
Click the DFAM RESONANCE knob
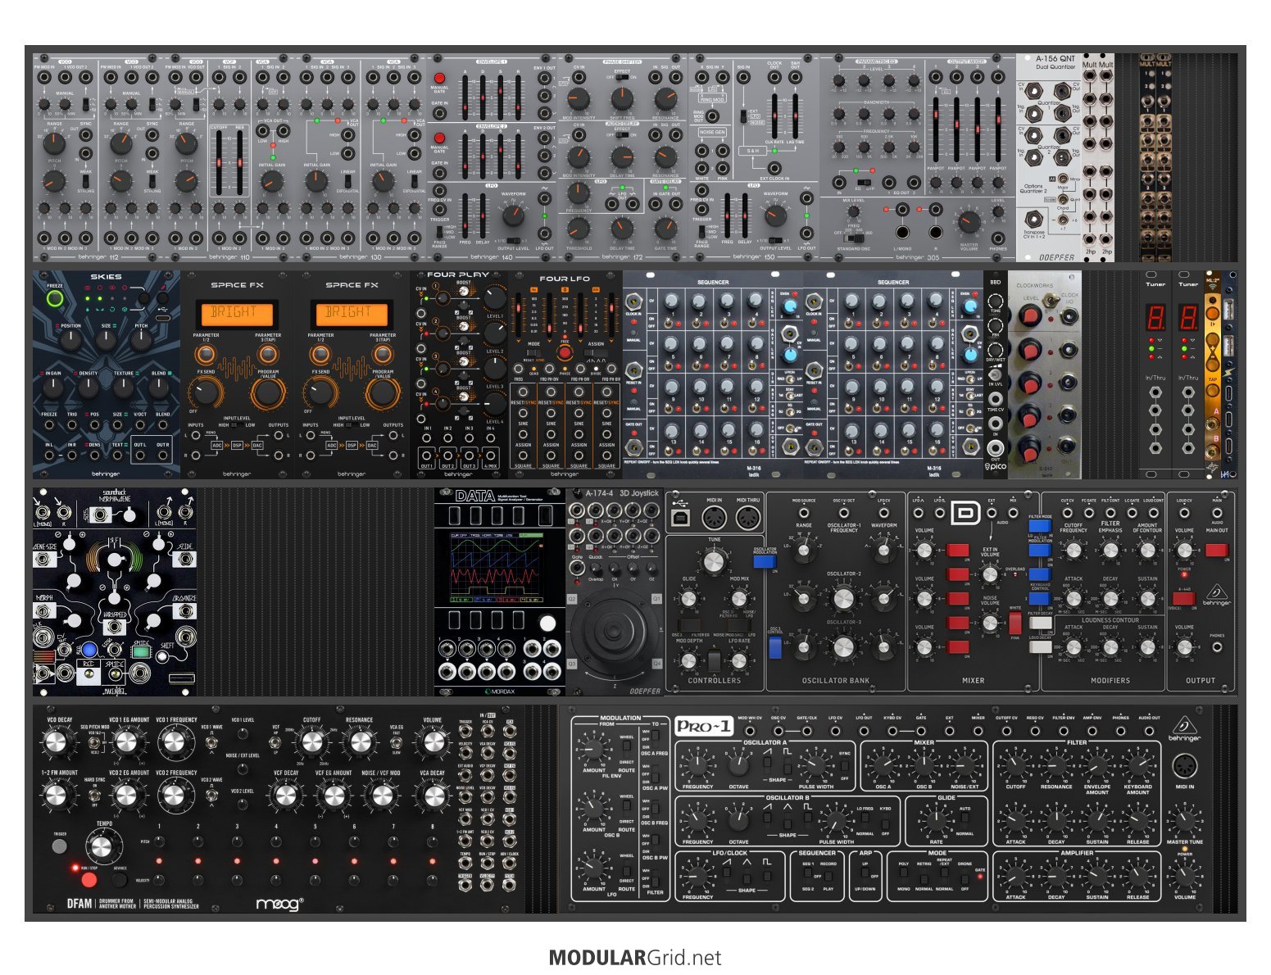click(x=361, y=741)
